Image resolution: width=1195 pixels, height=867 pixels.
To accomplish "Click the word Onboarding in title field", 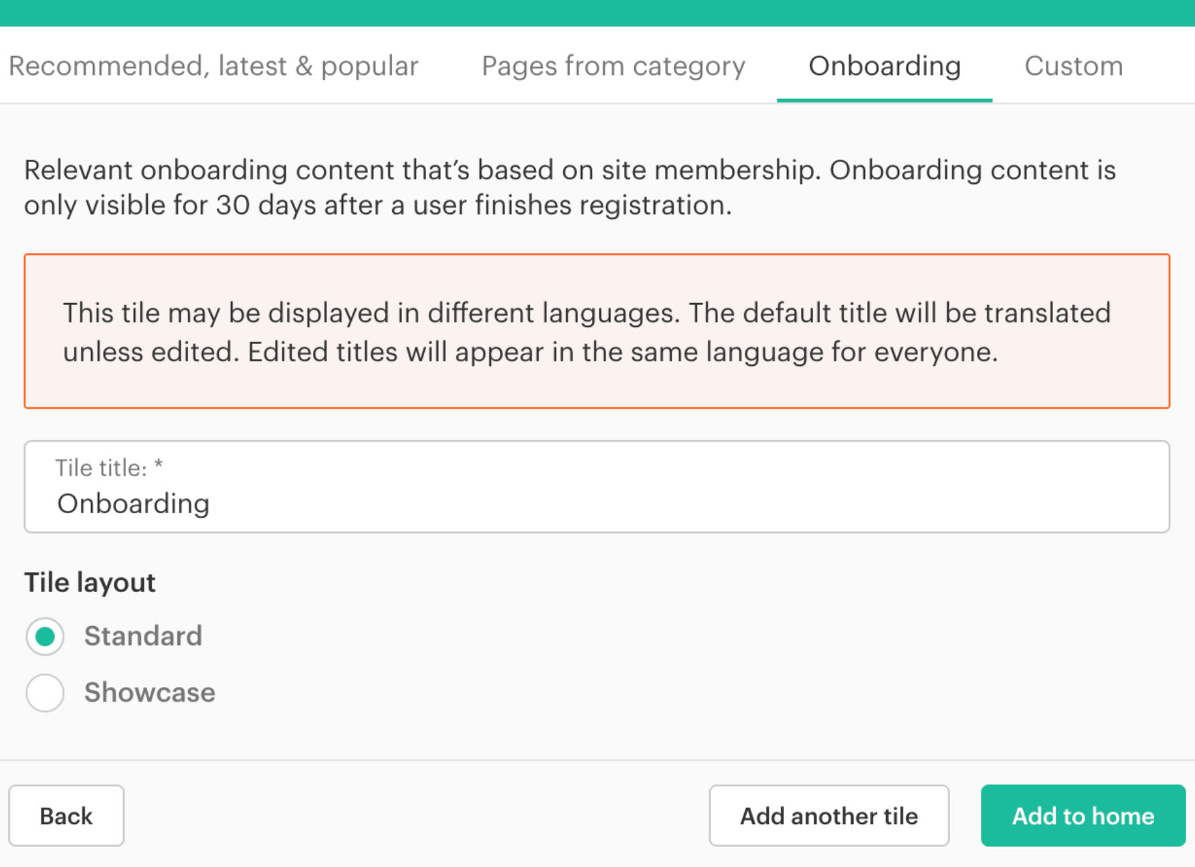I will (x=133, y=504).
